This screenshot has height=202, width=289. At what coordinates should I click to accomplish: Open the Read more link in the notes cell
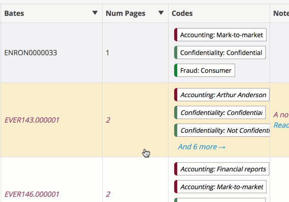tap(281, 125)
